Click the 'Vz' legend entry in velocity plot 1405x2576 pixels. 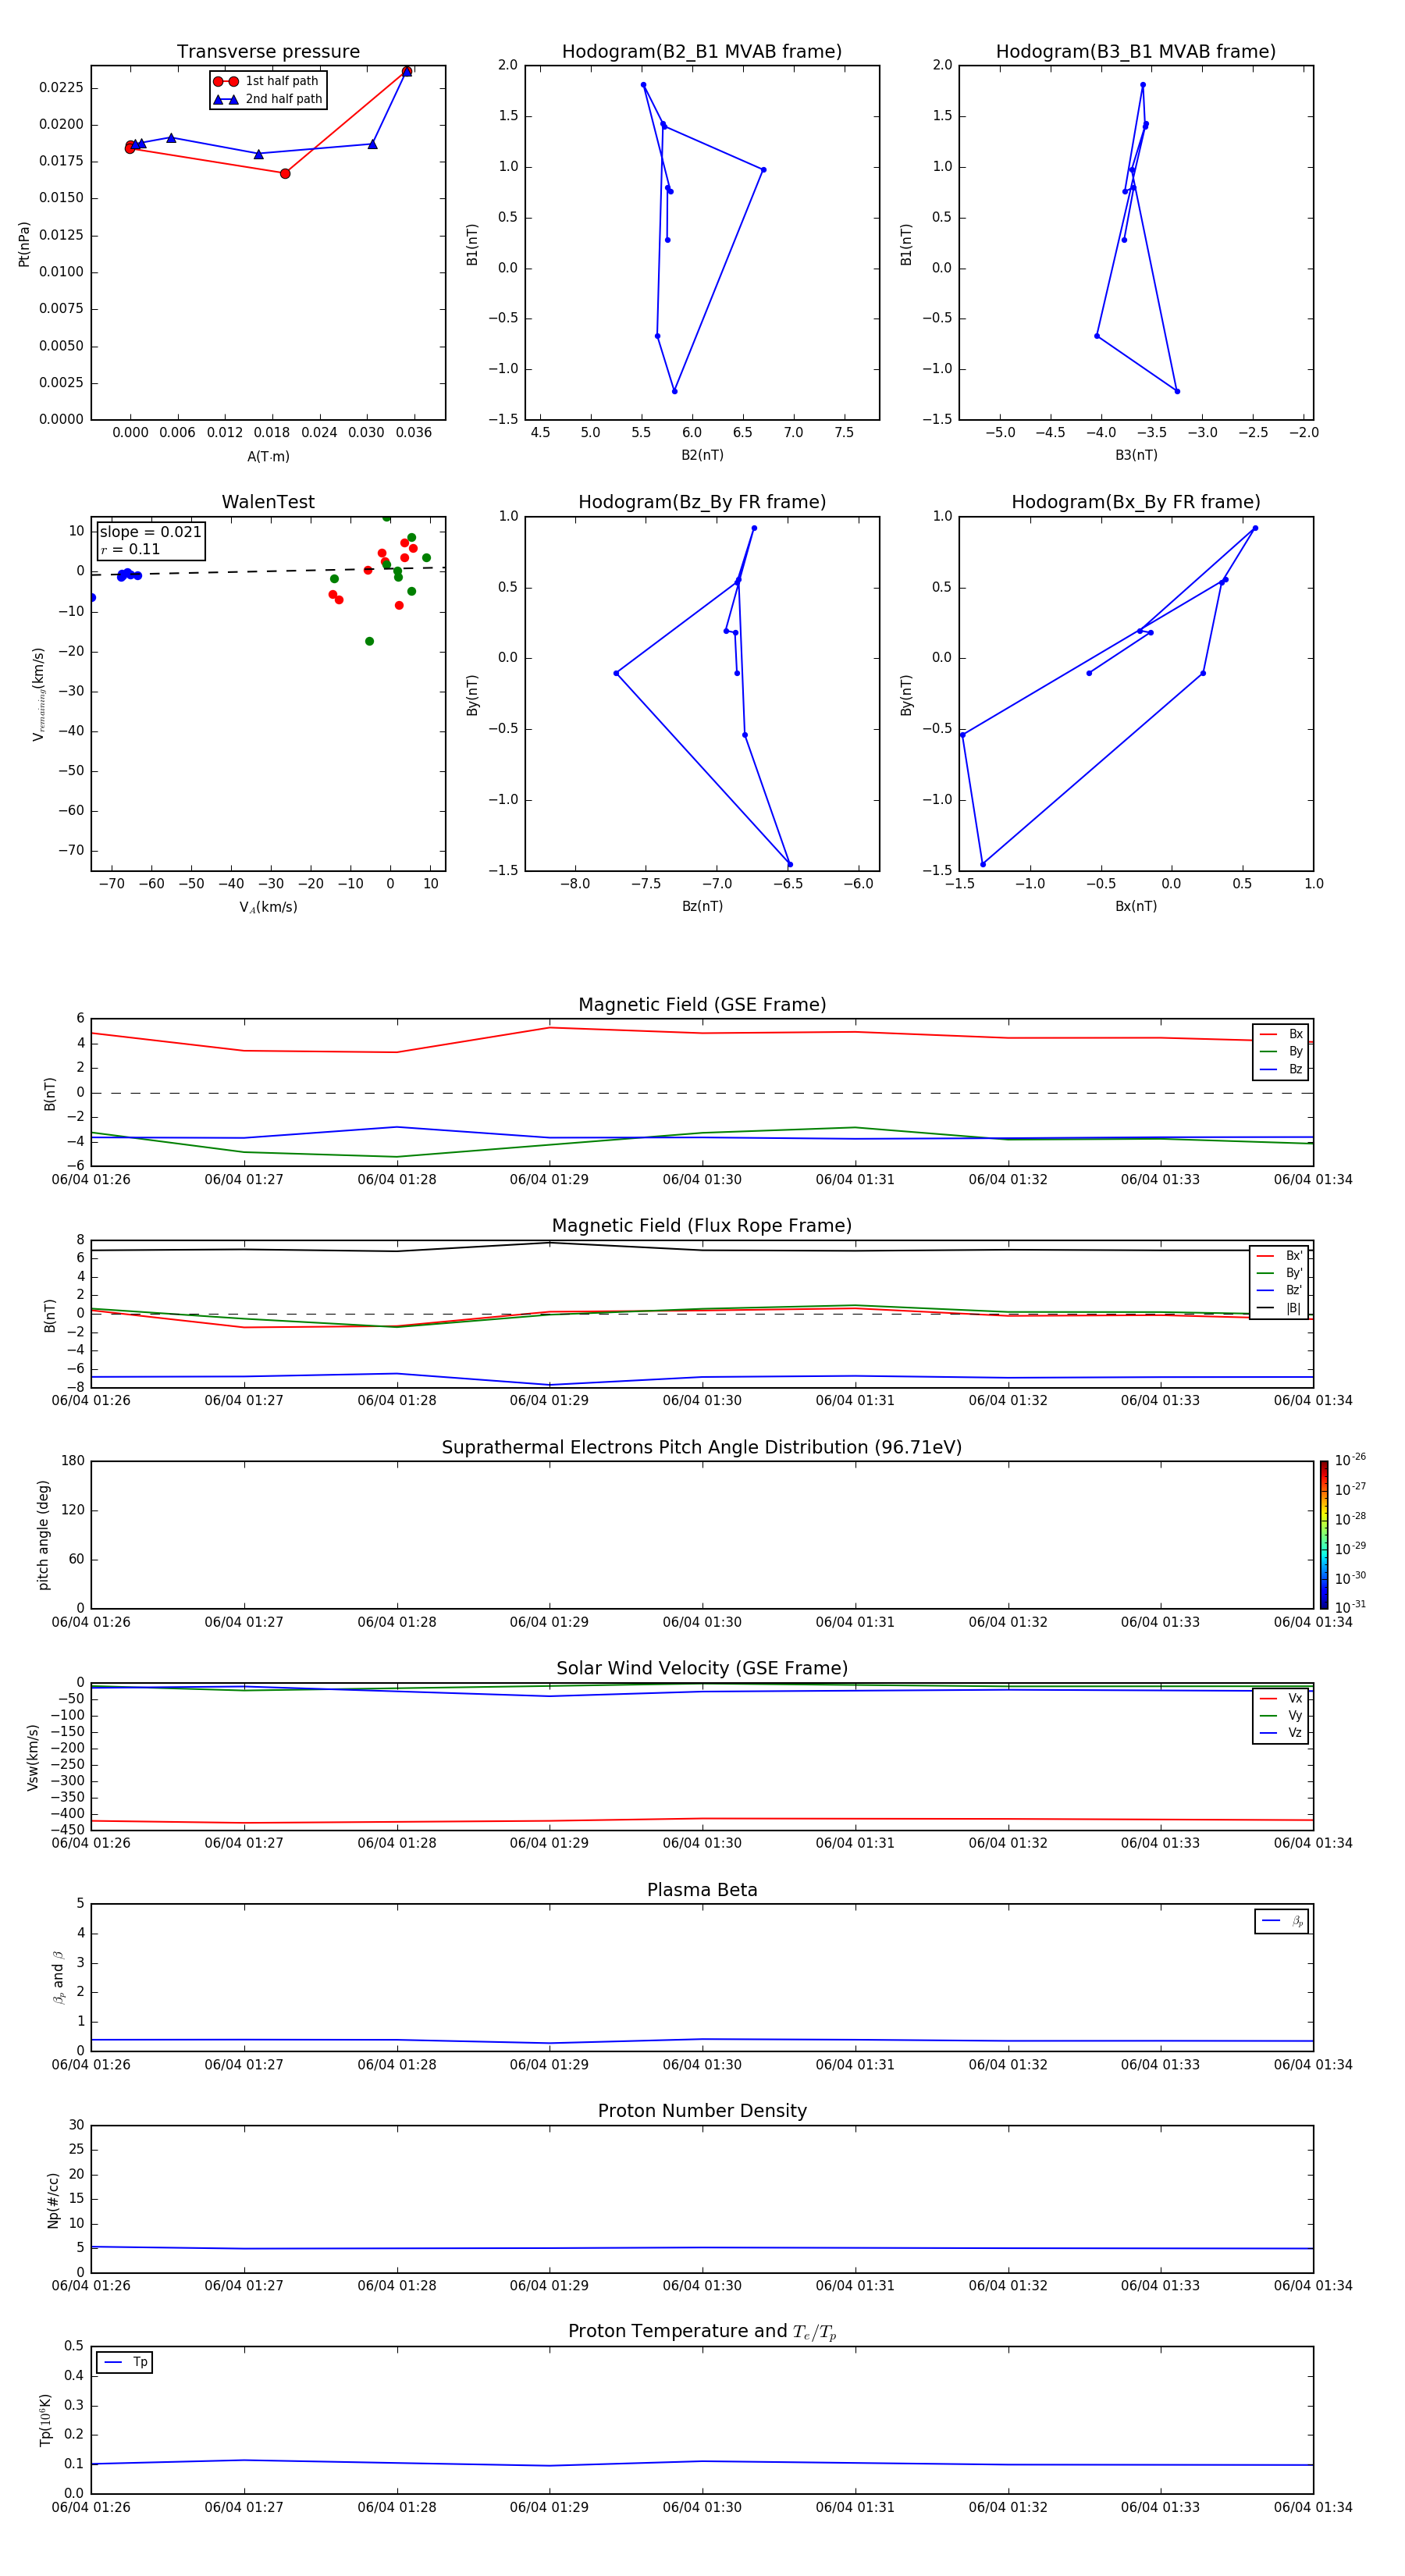[1281, 1733]
